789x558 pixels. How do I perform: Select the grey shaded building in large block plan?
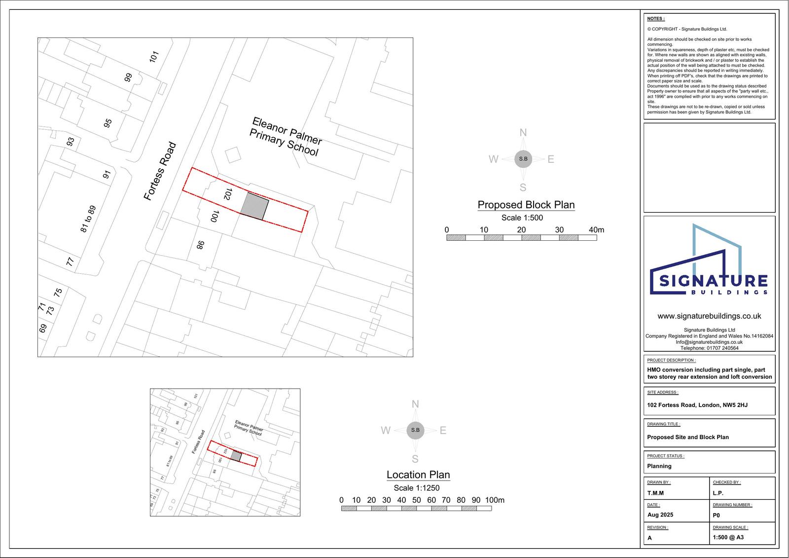(255, 207)
